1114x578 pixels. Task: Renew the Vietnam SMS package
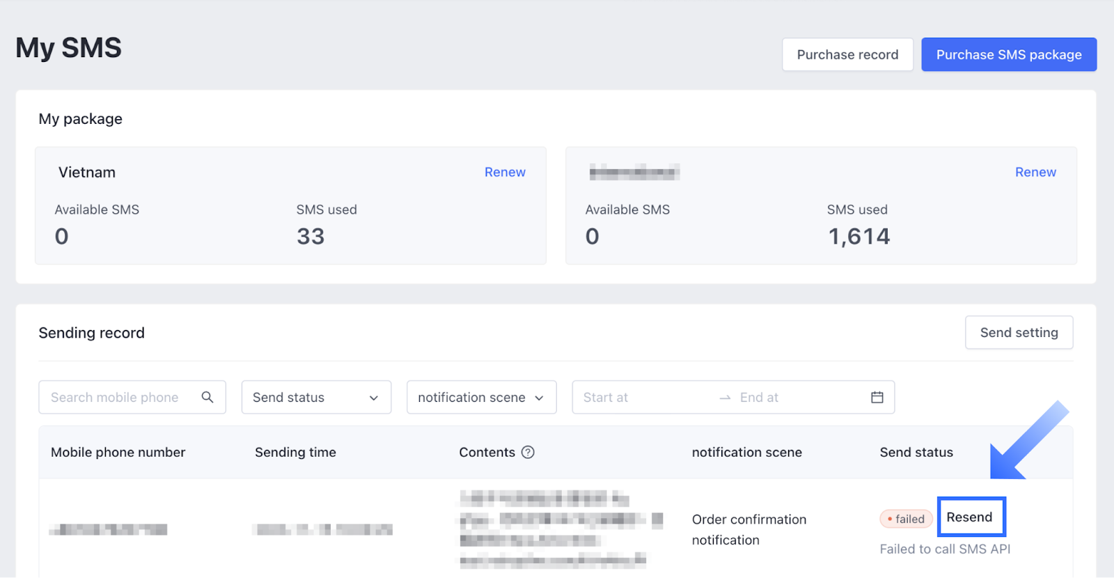click(505, 172)
